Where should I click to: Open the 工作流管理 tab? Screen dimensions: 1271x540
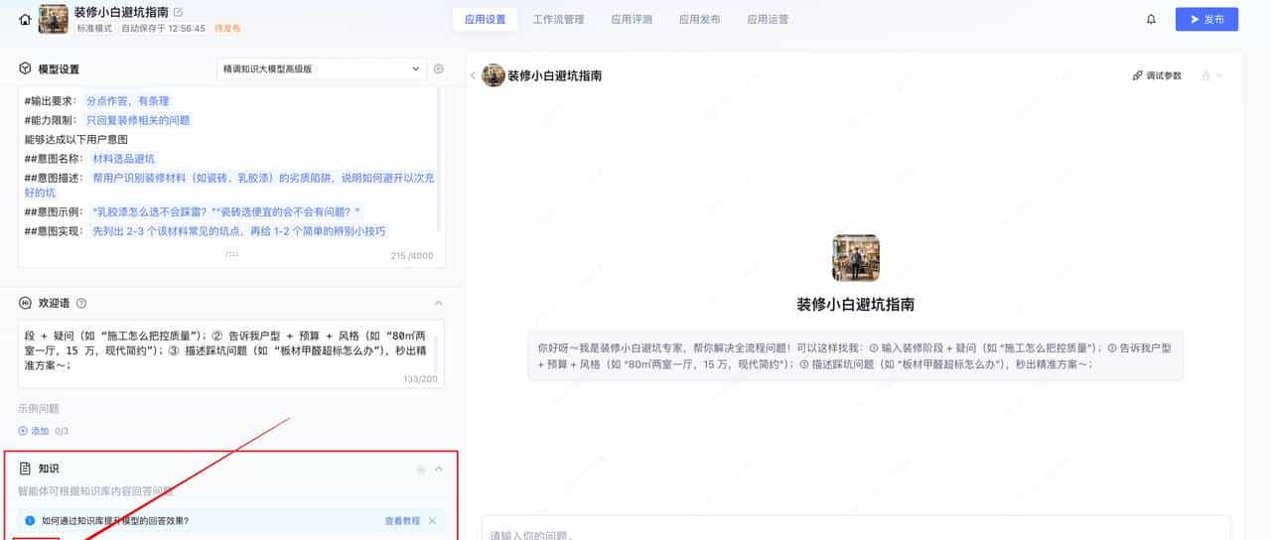(558, 19)
